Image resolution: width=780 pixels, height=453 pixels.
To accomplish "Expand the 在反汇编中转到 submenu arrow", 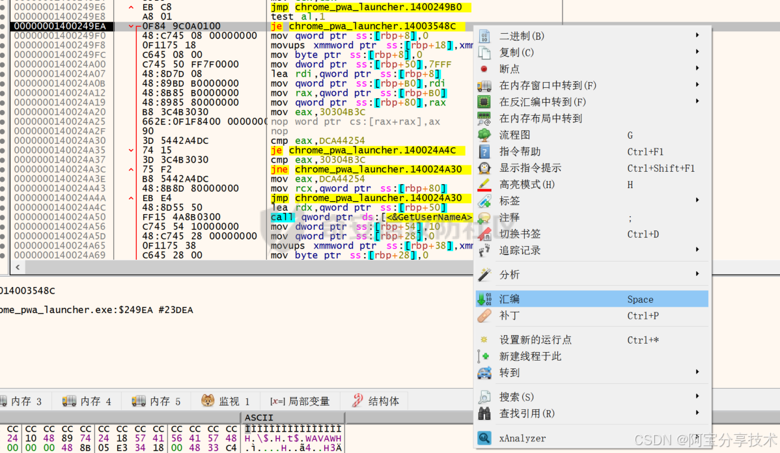I will coord(697,101).
